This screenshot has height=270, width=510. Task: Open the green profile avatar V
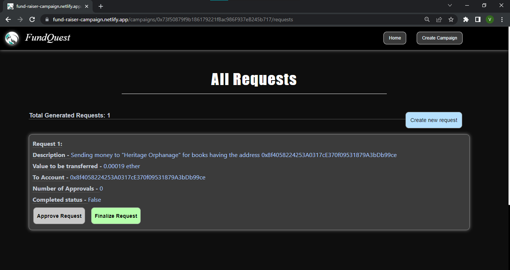pos(490,19)
